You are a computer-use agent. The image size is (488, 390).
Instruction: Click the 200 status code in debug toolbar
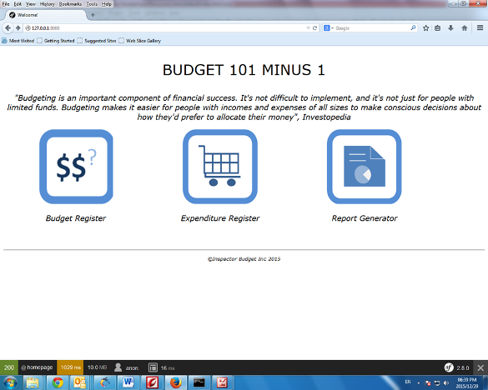coord(9,367)
